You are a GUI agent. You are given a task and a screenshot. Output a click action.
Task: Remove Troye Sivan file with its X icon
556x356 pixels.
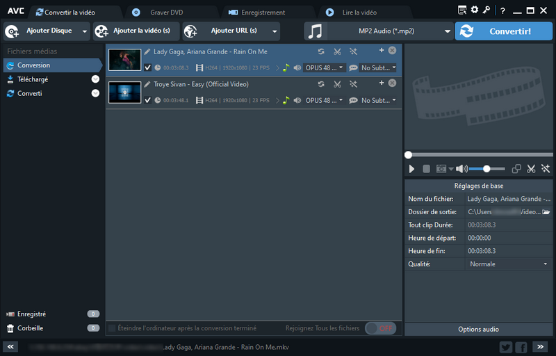coord(392,83)
